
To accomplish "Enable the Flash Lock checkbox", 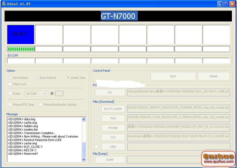I will click(10, 84).
